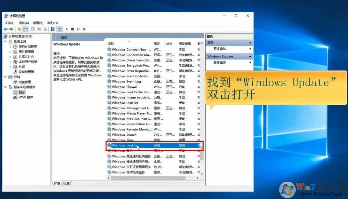Click the 性能 monitor icon

(x=15, y=67)
